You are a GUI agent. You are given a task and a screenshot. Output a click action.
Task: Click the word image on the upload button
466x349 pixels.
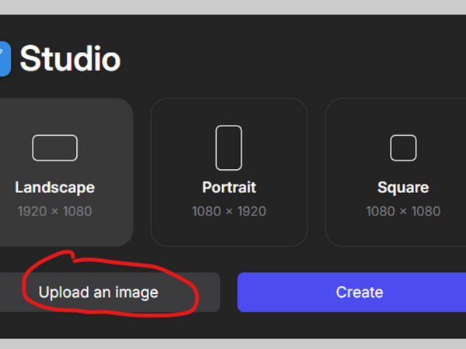tap(137, 292)
